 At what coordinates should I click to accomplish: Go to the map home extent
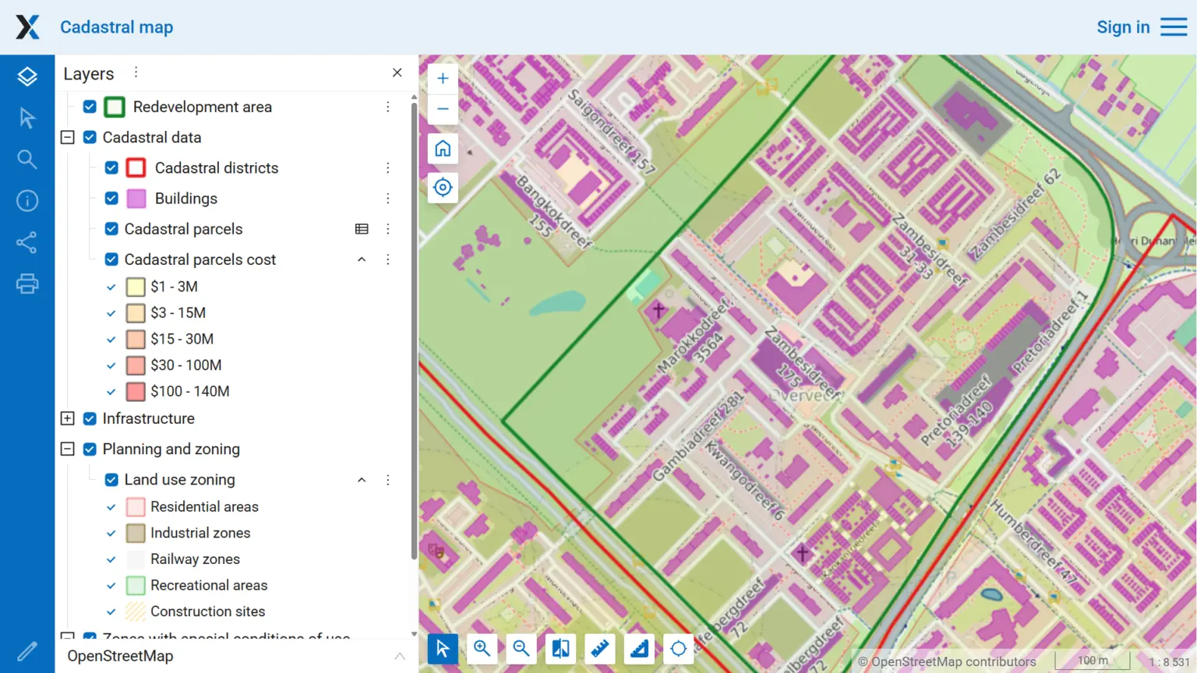443,149
